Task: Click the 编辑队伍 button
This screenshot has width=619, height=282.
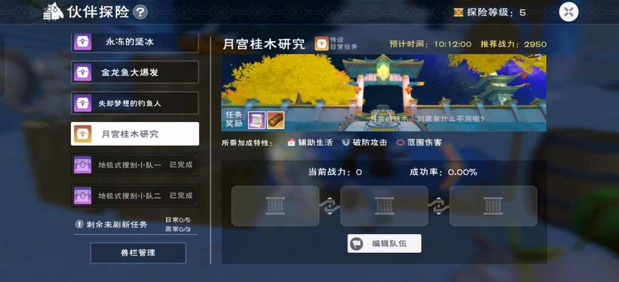Action: point(384,243)
